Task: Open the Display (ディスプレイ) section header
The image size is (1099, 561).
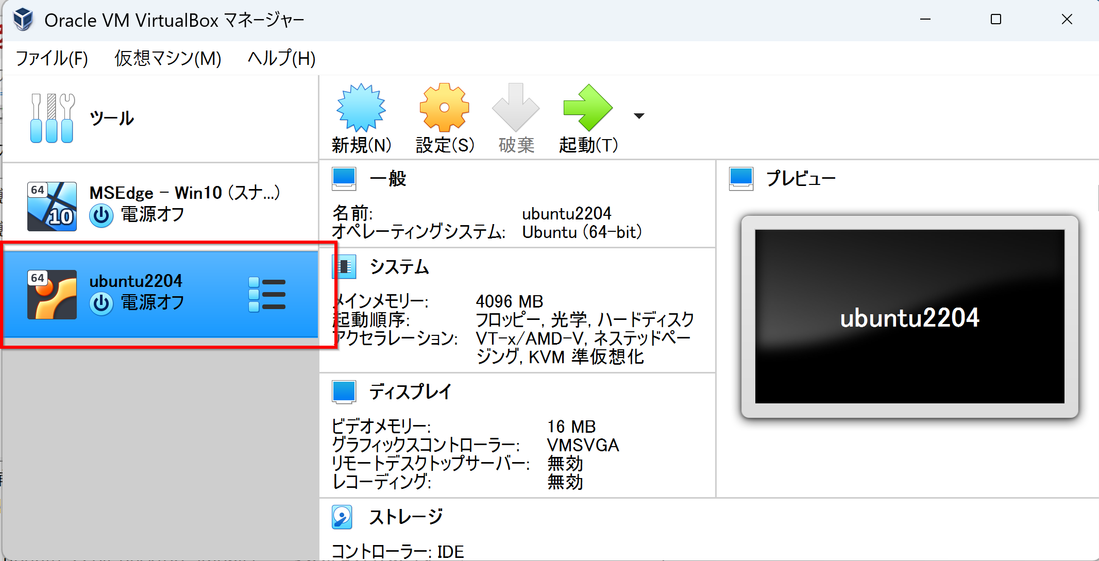Action: [x=411, y=392]
